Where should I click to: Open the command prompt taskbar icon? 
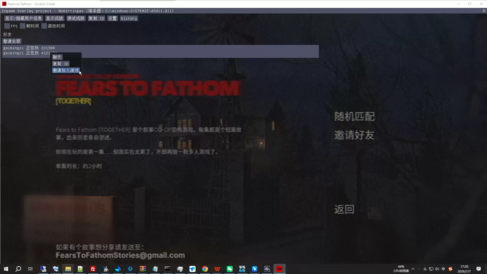click(x=167, y=269)
